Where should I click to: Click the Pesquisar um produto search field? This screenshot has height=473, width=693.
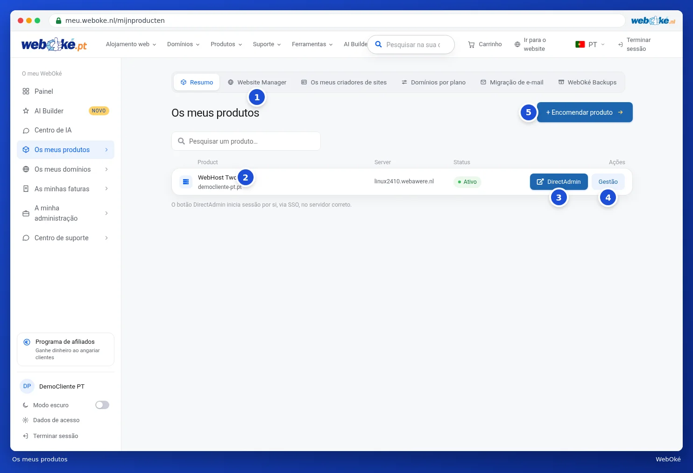[246, 141]
